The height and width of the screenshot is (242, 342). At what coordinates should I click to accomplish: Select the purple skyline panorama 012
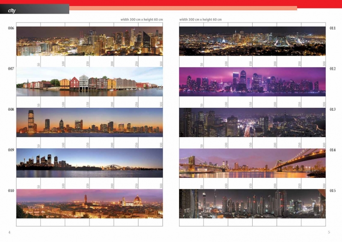(x=252, y=82)
